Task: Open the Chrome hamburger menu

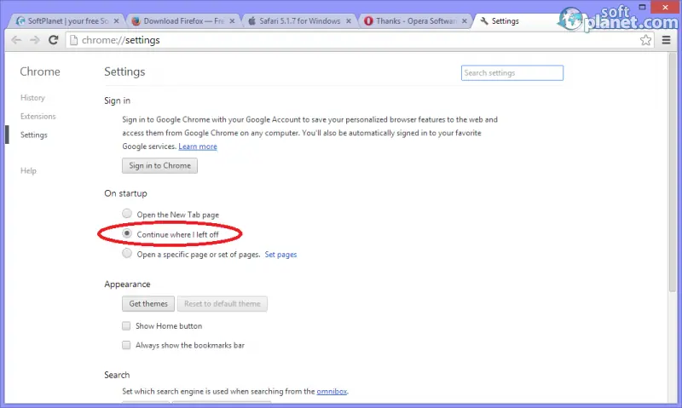Action: [x=666, y=40]
